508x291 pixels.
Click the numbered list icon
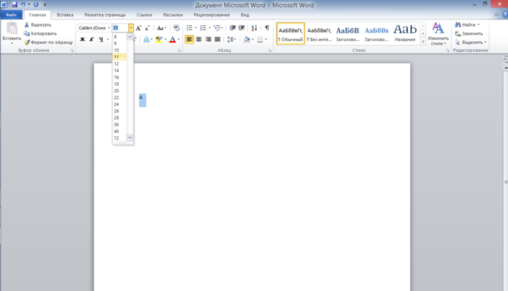pos(203,28)
